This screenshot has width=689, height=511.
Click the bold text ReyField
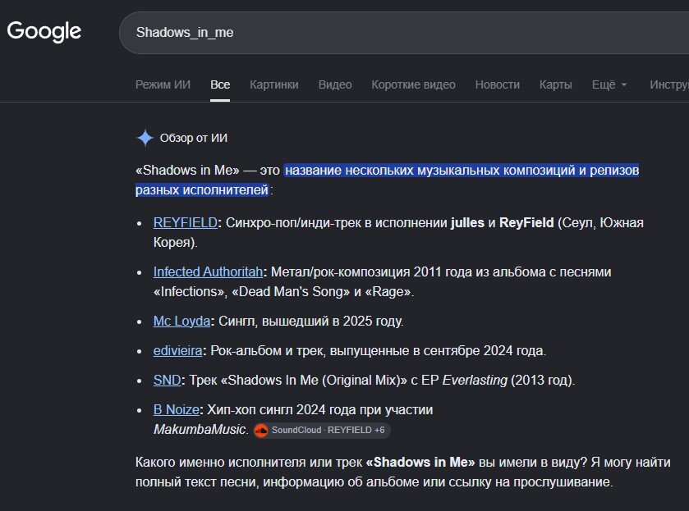coord(526,222)
